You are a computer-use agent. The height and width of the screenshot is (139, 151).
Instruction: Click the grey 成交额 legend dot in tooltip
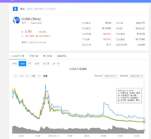point(119,100)
